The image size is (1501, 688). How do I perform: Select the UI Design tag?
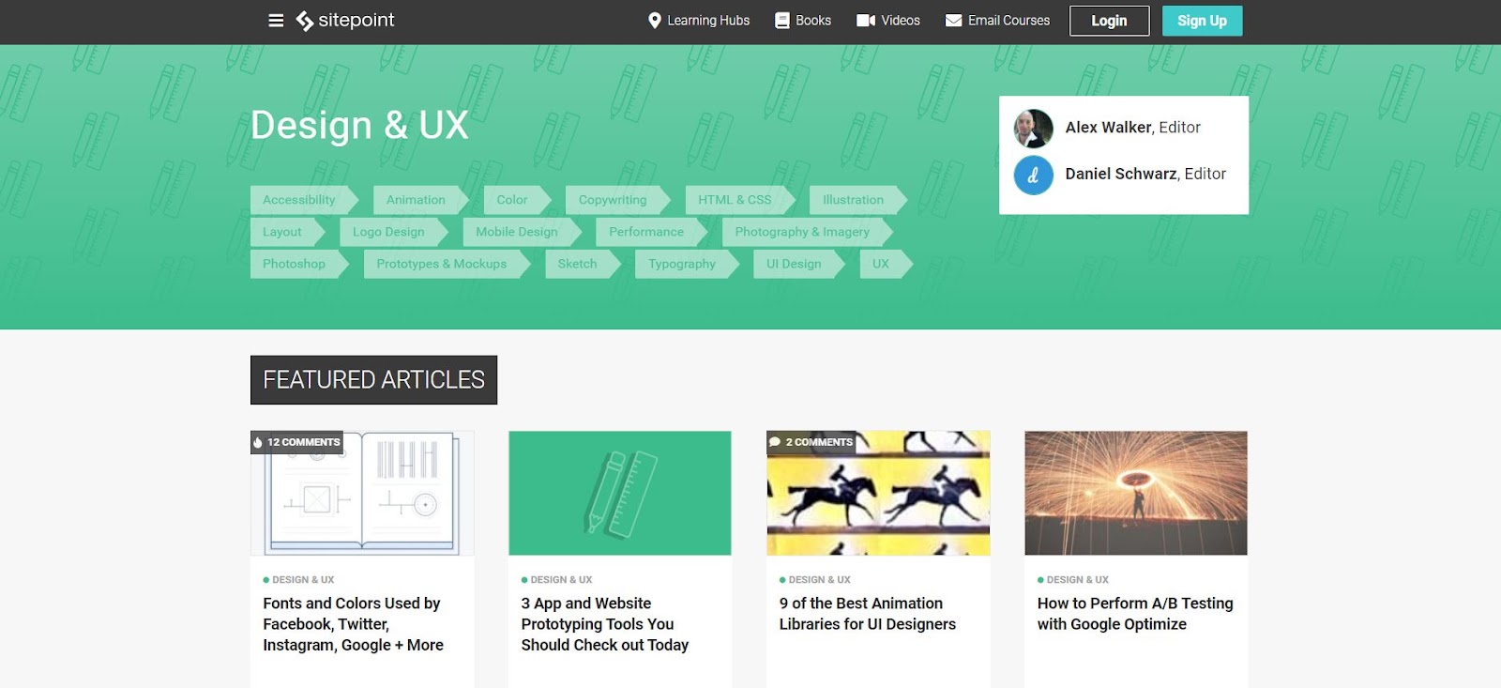(798, 264)
